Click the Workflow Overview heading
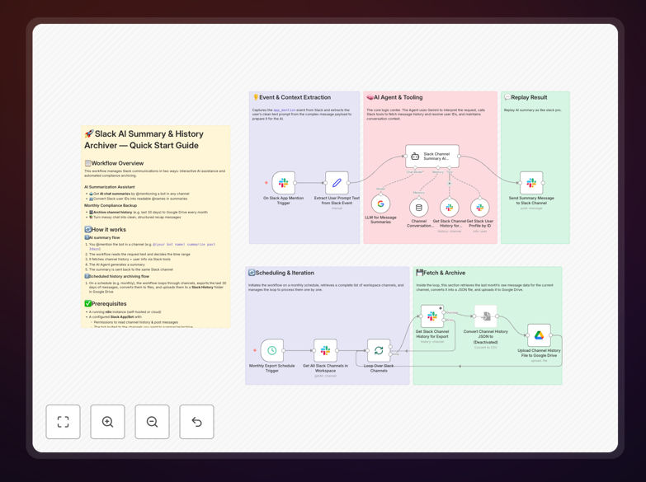Screen dimensions: 646x482 (x=114, y=163)
